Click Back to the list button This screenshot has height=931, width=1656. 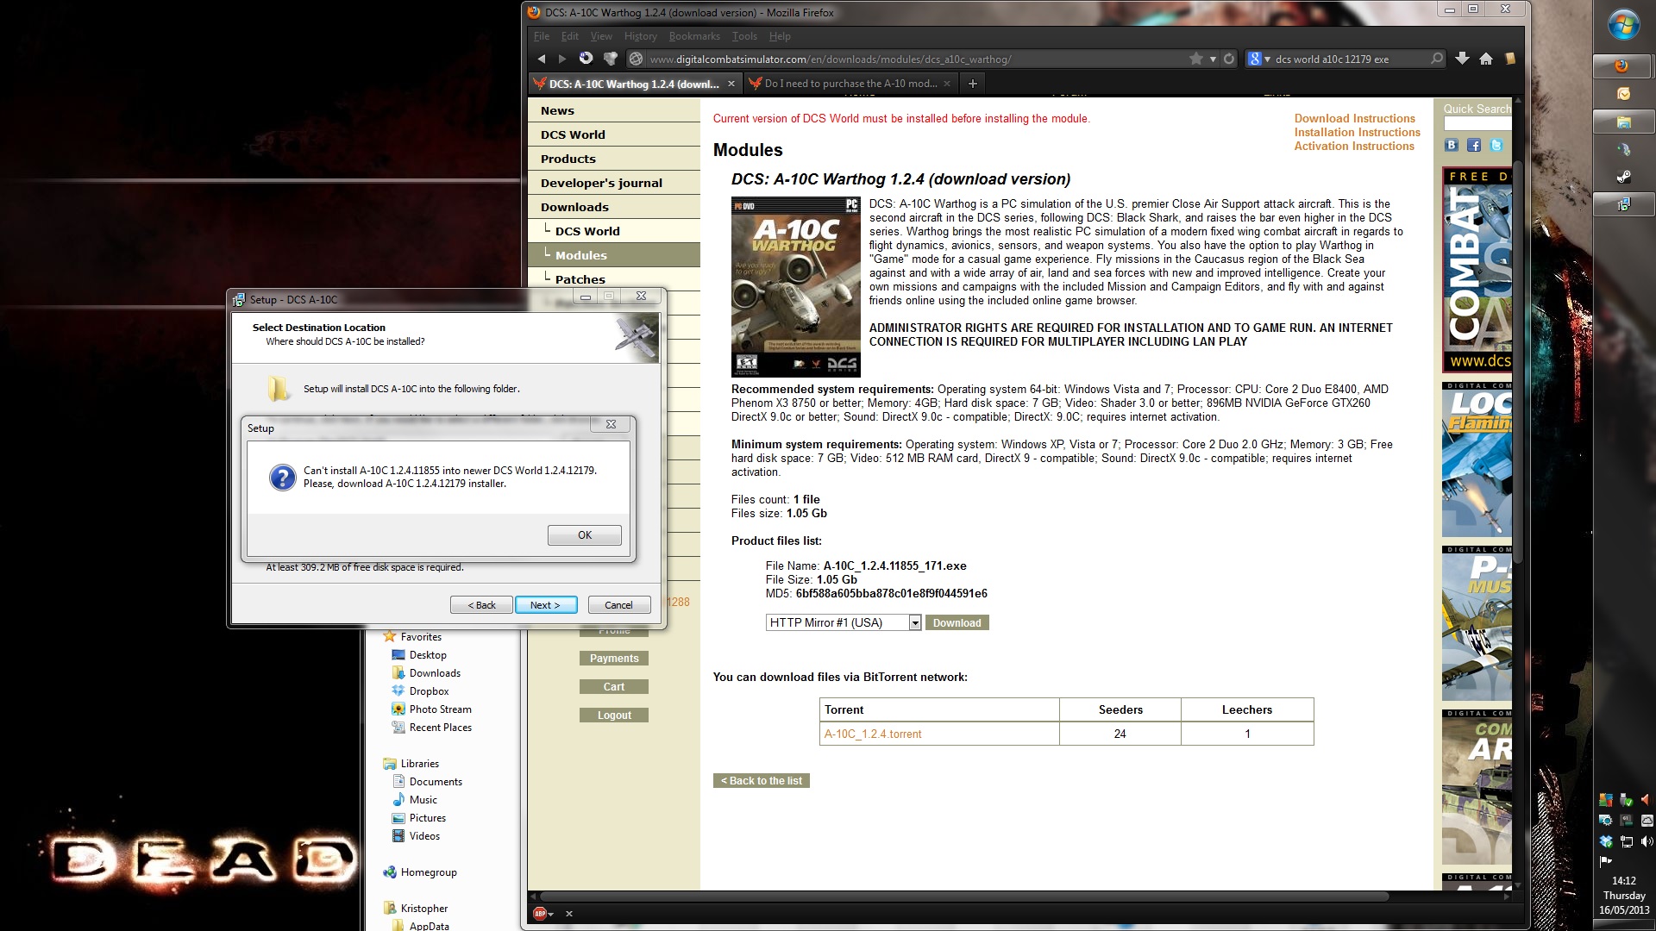[x=761, y=781]
